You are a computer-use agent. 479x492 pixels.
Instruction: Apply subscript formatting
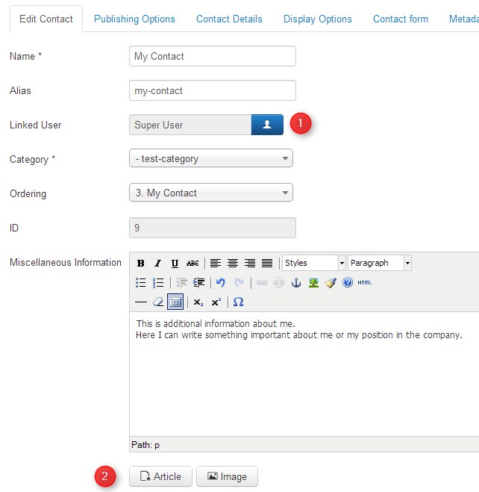tap(198, 302)
